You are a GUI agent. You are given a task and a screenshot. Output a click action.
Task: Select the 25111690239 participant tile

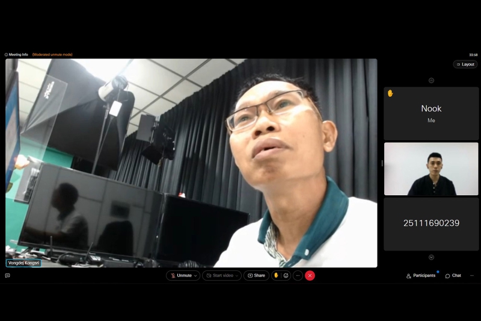coord(431,223)
